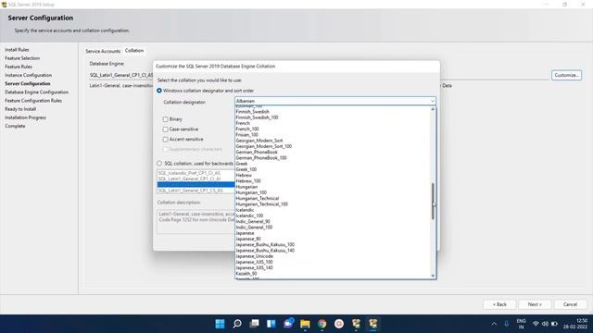
Task: Choose French_100 from the collation list
Action: (x=247, y=129)
